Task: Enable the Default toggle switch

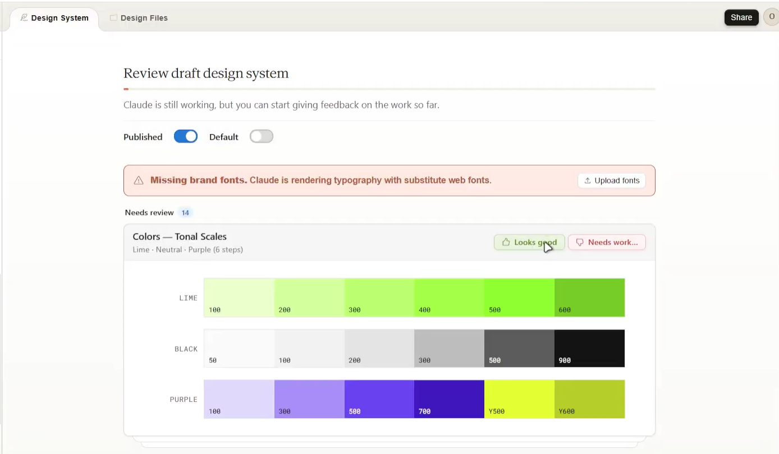Action: [262, 136]
